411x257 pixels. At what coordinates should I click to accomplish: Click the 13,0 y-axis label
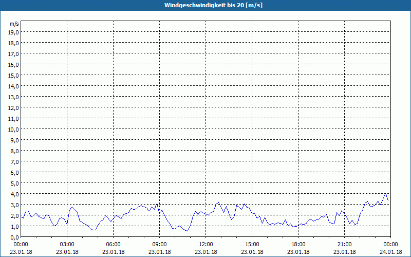coord(13,97)
